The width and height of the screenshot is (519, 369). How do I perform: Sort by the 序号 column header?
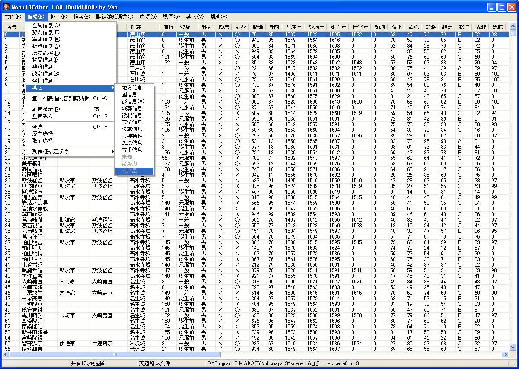click(x=11, y=27)
